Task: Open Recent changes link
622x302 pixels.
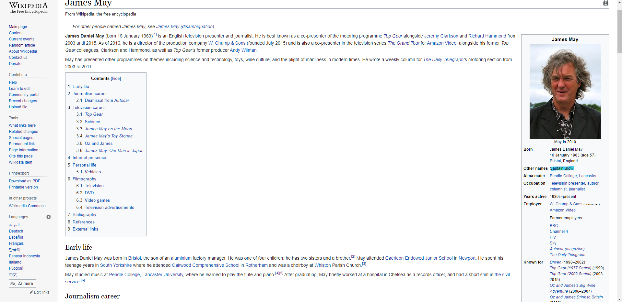Action: point(23,101)
